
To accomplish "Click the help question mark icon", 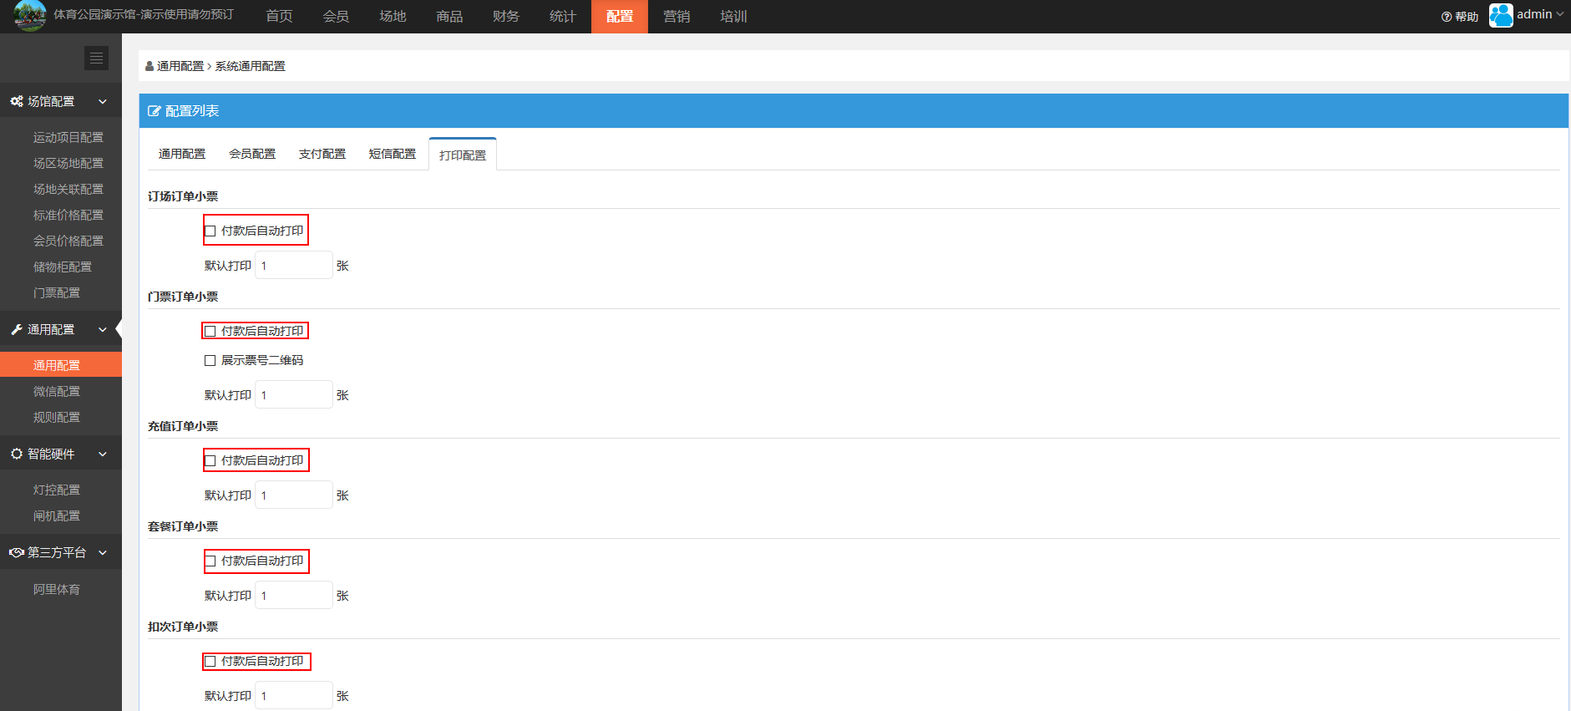I will (1447, 17).
